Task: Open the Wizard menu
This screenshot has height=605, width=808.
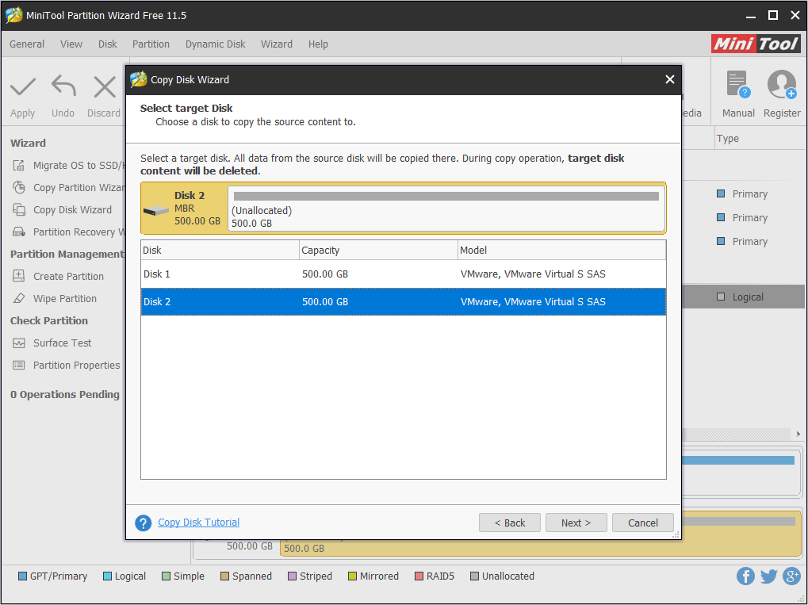Action: 277,44
